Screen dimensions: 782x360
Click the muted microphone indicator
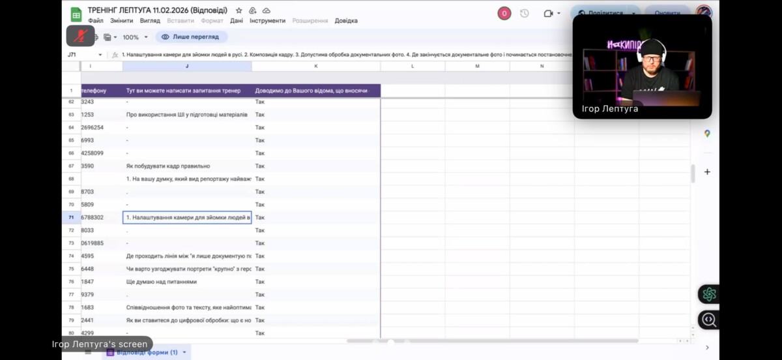[81, 35]
